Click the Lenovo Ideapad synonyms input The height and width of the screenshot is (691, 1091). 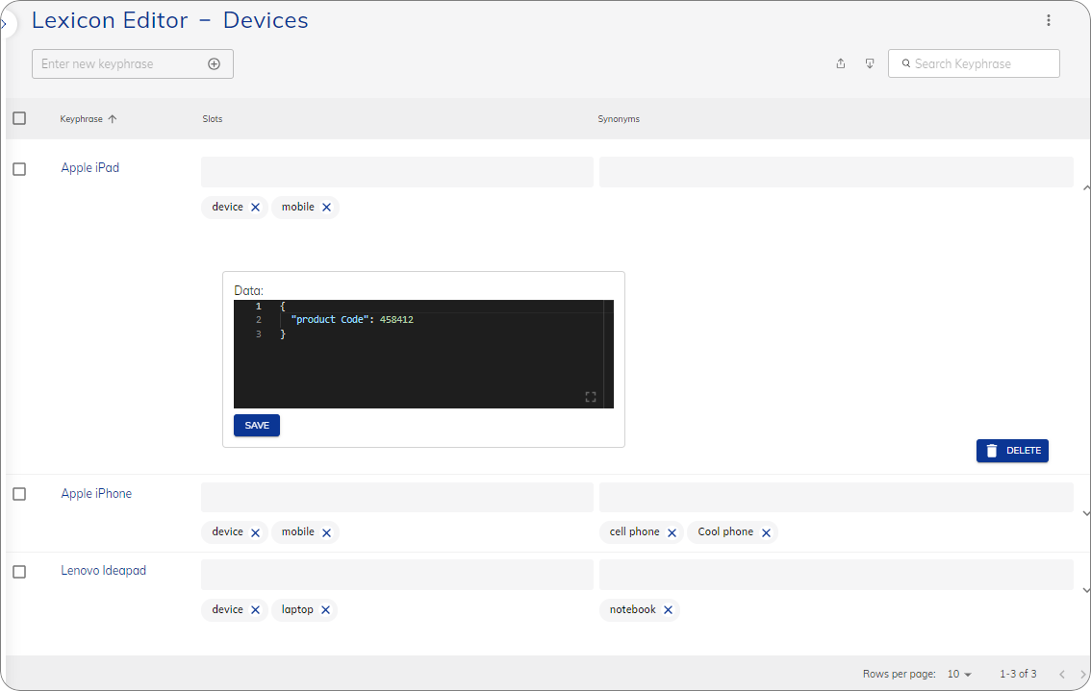coord(836,575)
